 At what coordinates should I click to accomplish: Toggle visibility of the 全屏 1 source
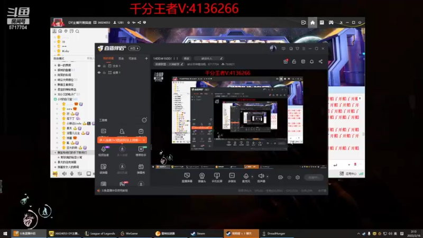tap(99, 72)
